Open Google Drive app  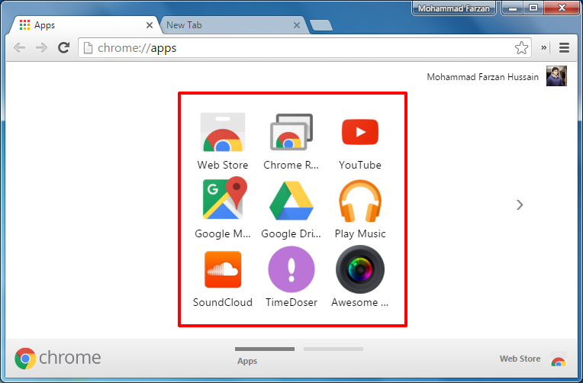[x=291, y=201]
